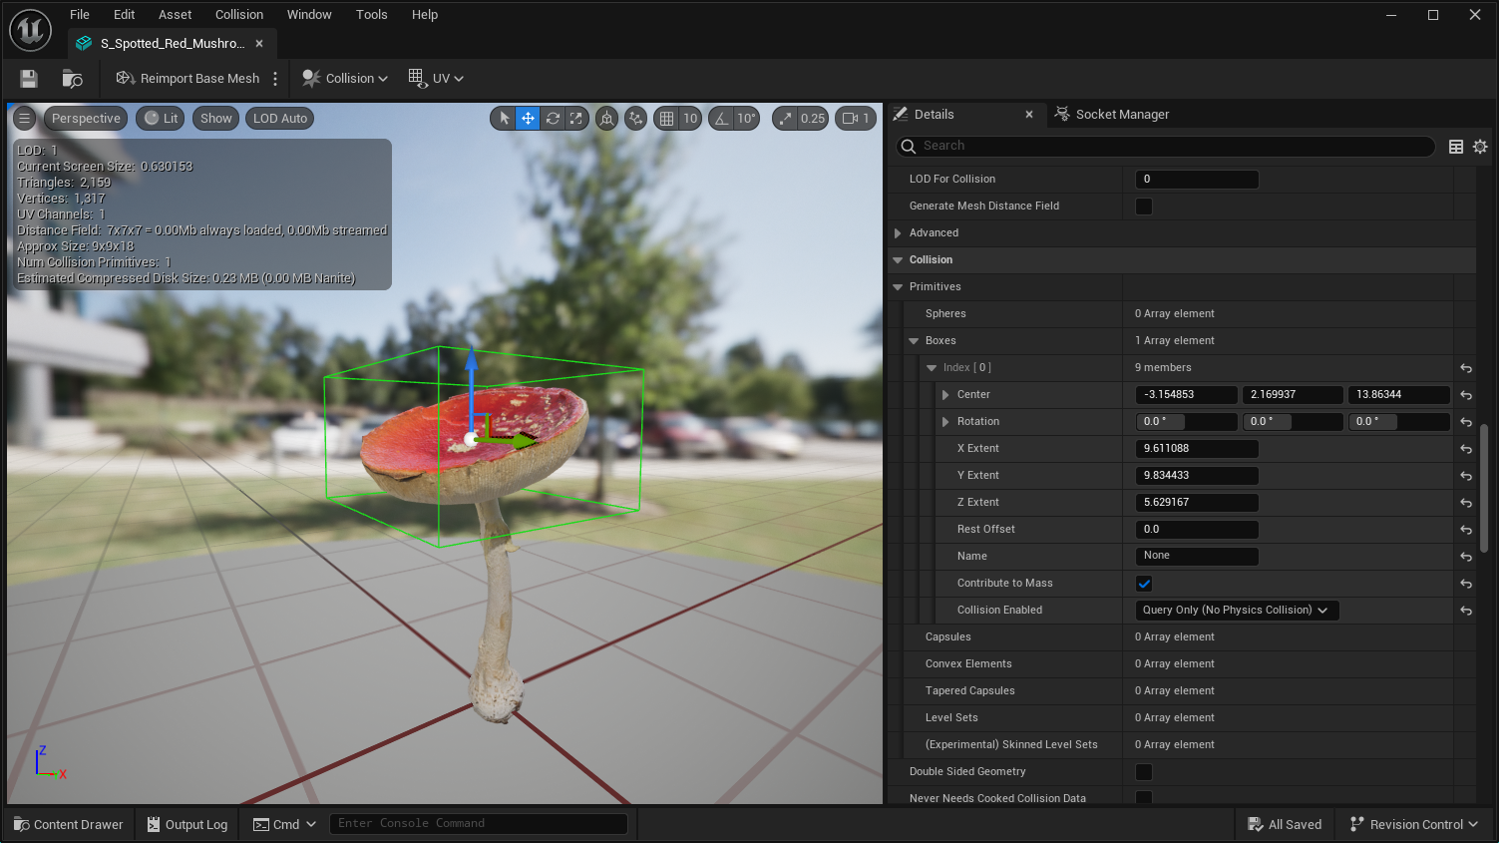Open the Asset menu
This screenshot has height=843, width=1499.
coord(175,15)
